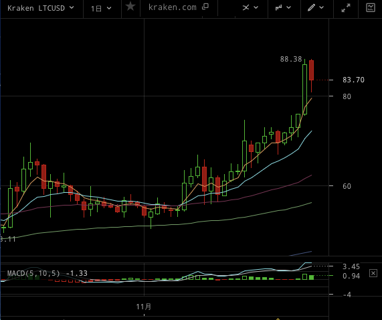Click the -4 MACD axis label
Screen dimensions: 382x320
pyautogui.click(x=347, y=295)
